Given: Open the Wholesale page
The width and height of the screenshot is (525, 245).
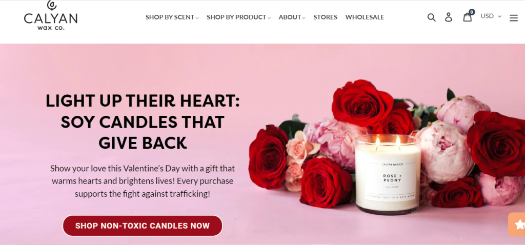Looking at the screenshot, I should [x=365, y=17].
